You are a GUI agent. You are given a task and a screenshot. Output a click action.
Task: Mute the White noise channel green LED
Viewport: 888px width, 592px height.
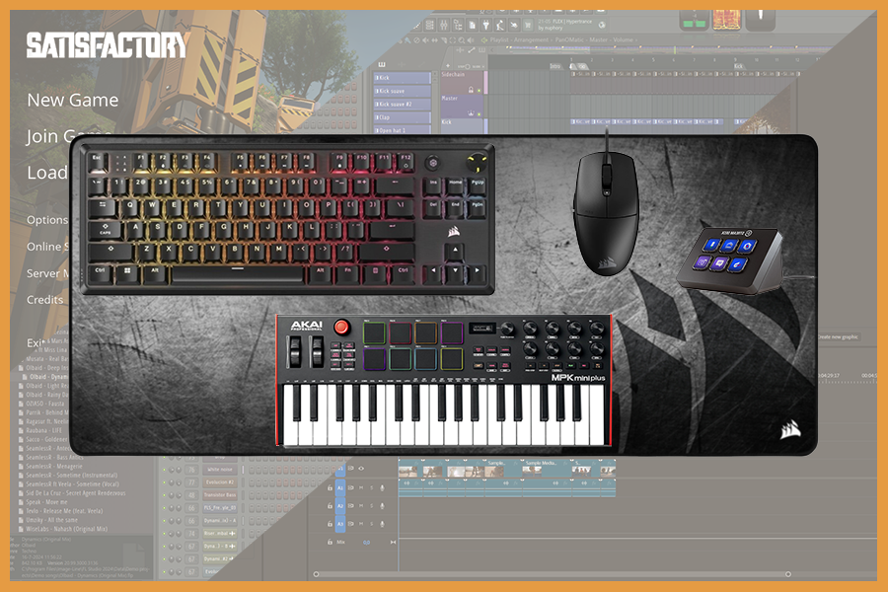(x=165, y=471)
